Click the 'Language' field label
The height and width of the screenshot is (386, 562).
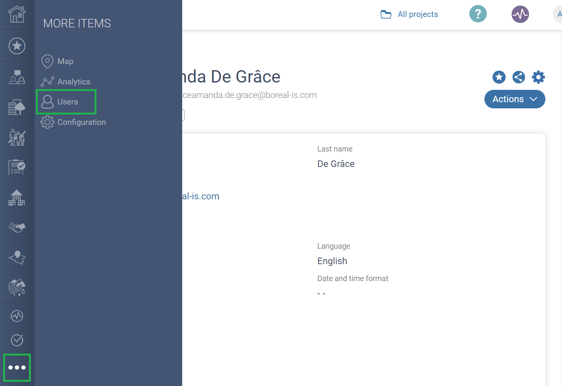tap(334, 246)
